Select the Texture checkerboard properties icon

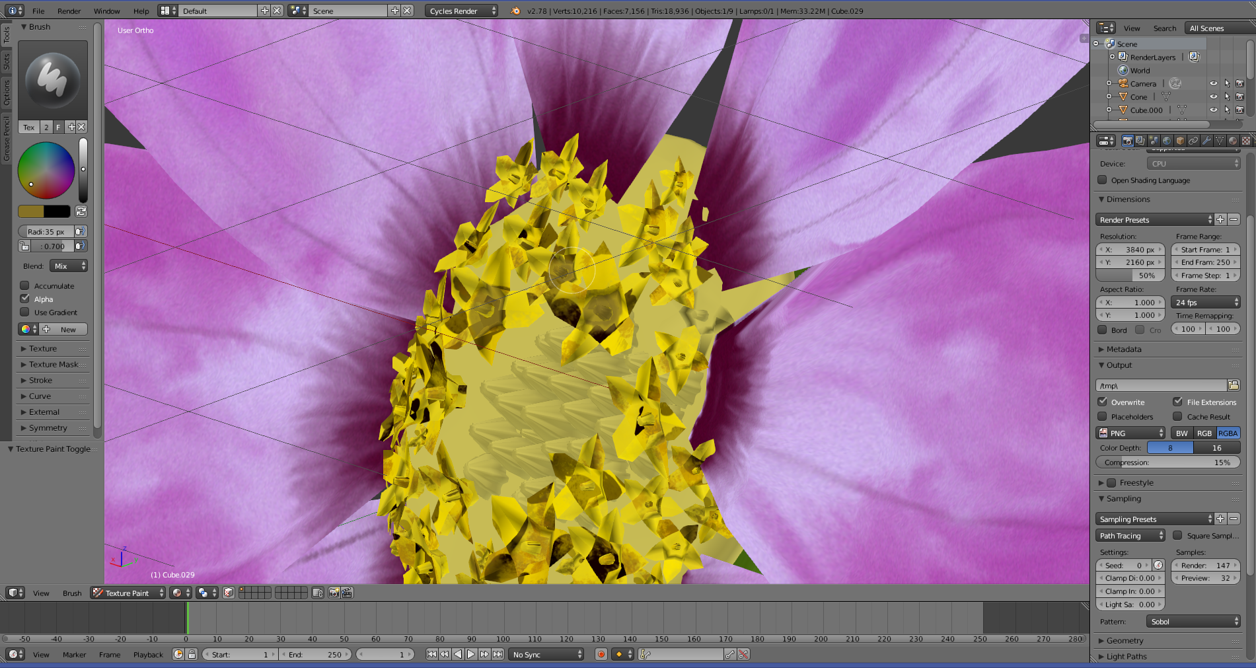1246,140
